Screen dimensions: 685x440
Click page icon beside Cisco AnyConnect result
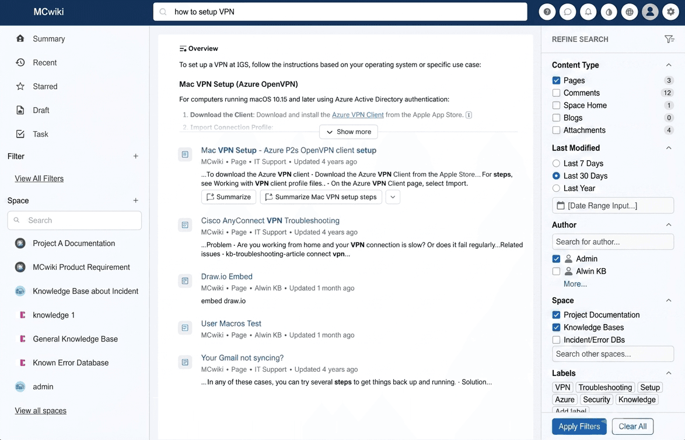click(x=185, y=225)
